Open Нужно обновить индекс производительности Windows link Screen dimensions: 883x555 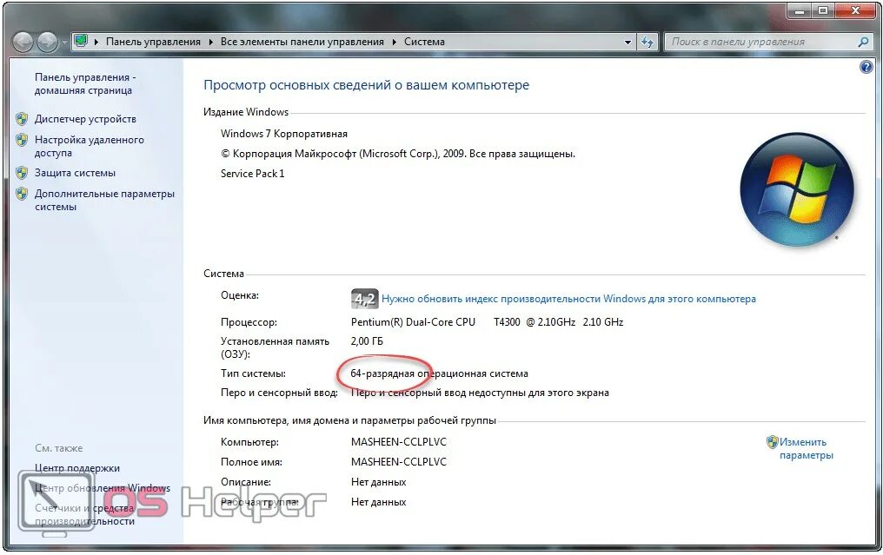[568, 299]
